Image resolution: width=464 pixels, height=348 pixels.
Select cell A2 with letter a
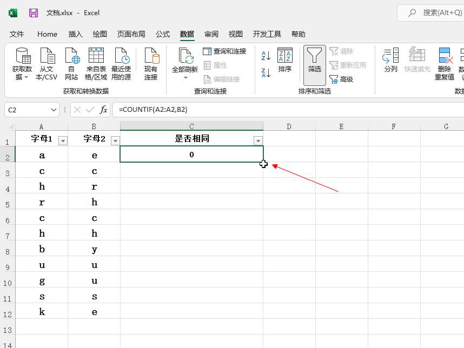42,155
